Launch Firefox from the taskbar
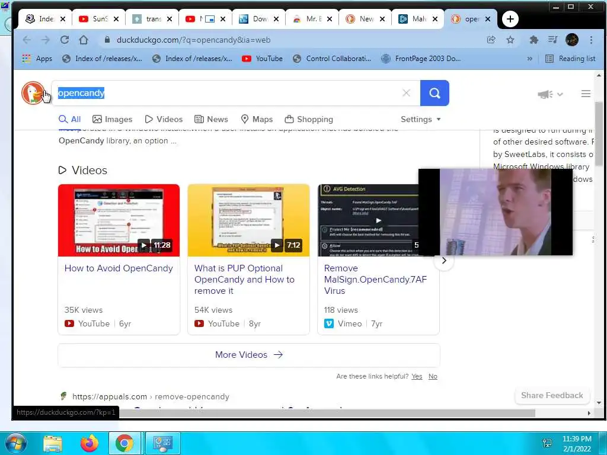The image size is (607, 455). click(89, 443)
